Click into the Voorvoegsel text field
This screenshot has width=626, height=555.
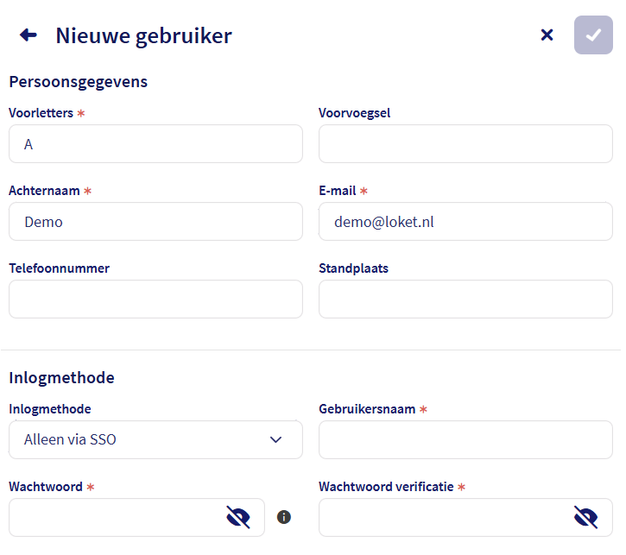click(465, 144)
